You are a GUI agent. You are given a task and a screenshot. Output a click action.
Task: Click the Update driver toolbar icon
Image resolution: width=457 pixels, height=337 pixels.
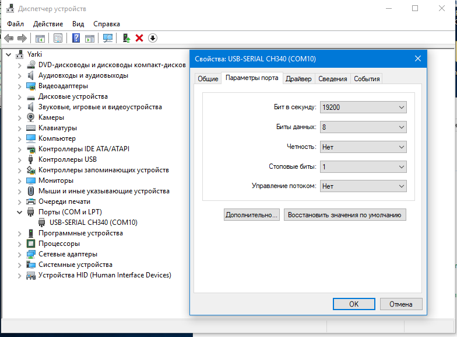click(126, 38)
